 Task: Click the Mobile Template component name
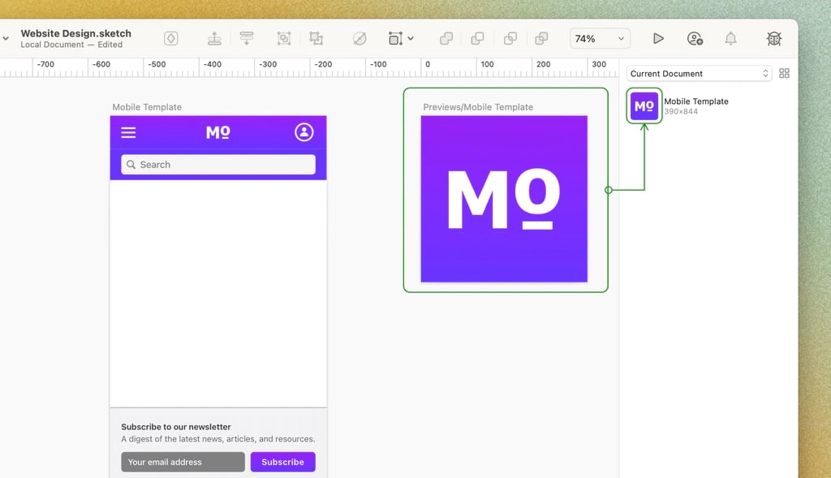tap(695, 101)
